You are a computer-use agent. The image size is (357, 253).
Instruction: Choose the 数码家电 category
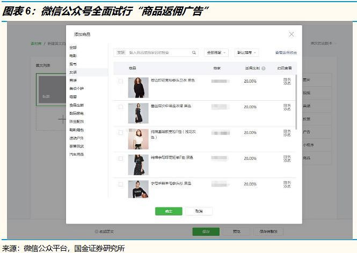(x=77, y=113)
